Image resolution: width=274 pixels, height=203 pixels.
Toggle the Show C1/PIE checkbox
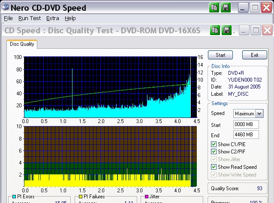214,144
